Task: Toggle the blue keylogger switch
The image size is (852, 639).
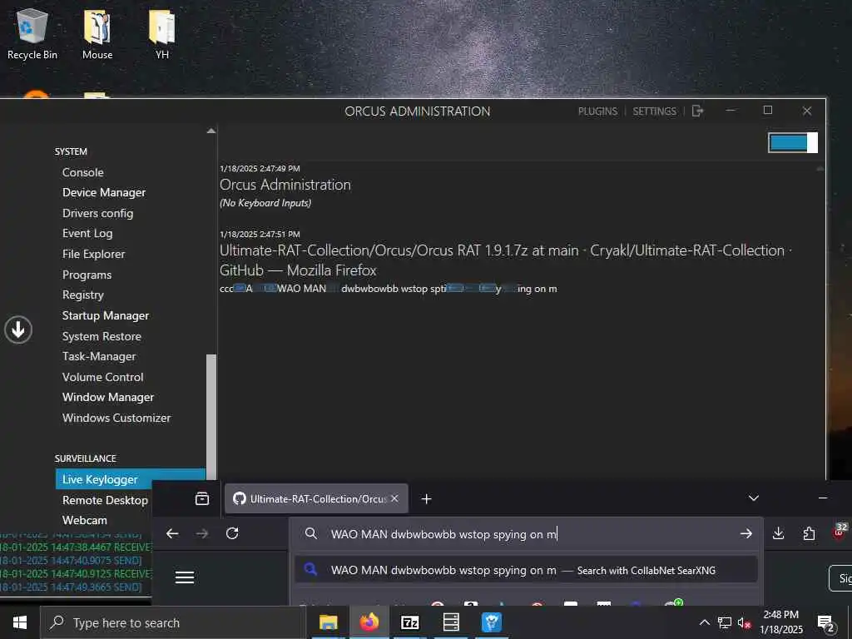Action: coord(793,142)
